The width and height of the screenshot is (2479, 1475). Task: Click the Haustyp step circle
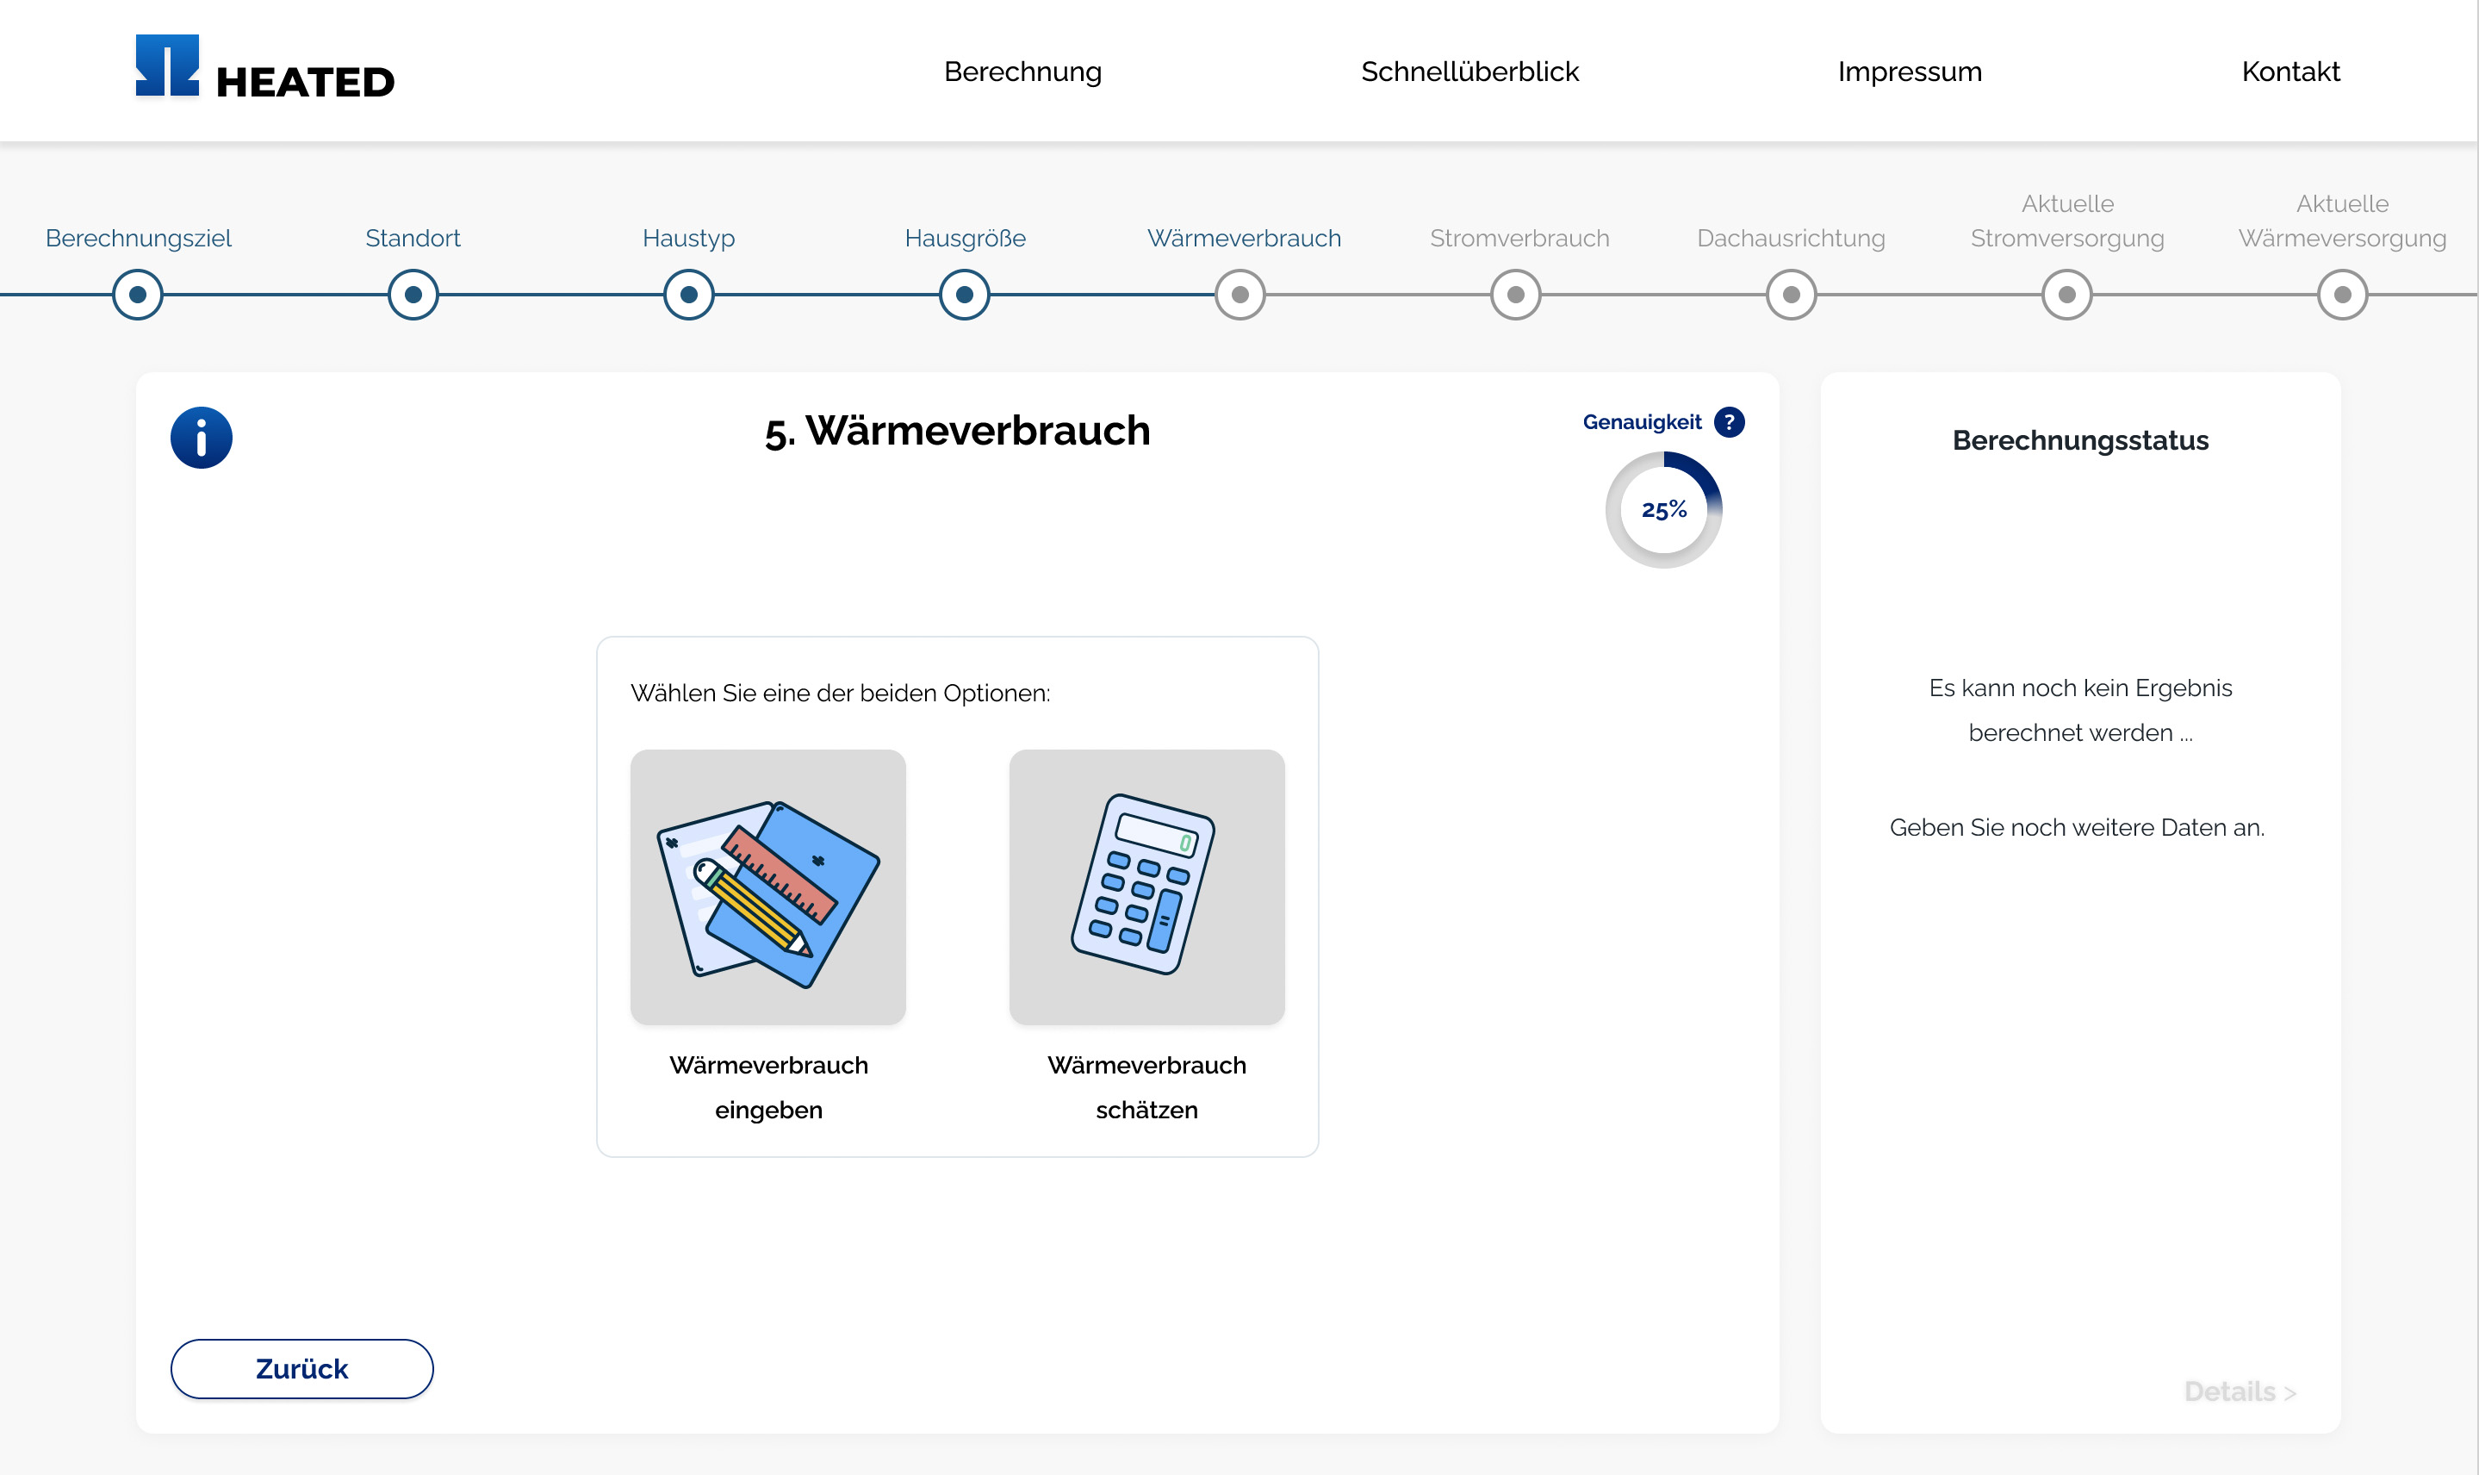pyautogui.click(x=688, y=296)
